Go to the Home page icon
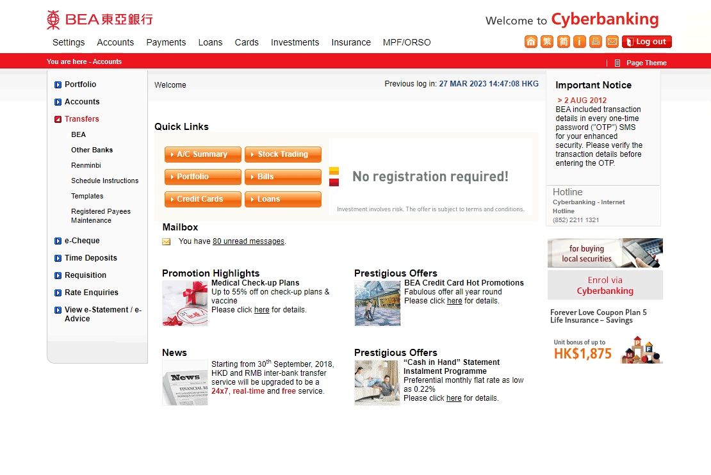The width and height of the screenshot is (711, 475). [x=530, y=42]
